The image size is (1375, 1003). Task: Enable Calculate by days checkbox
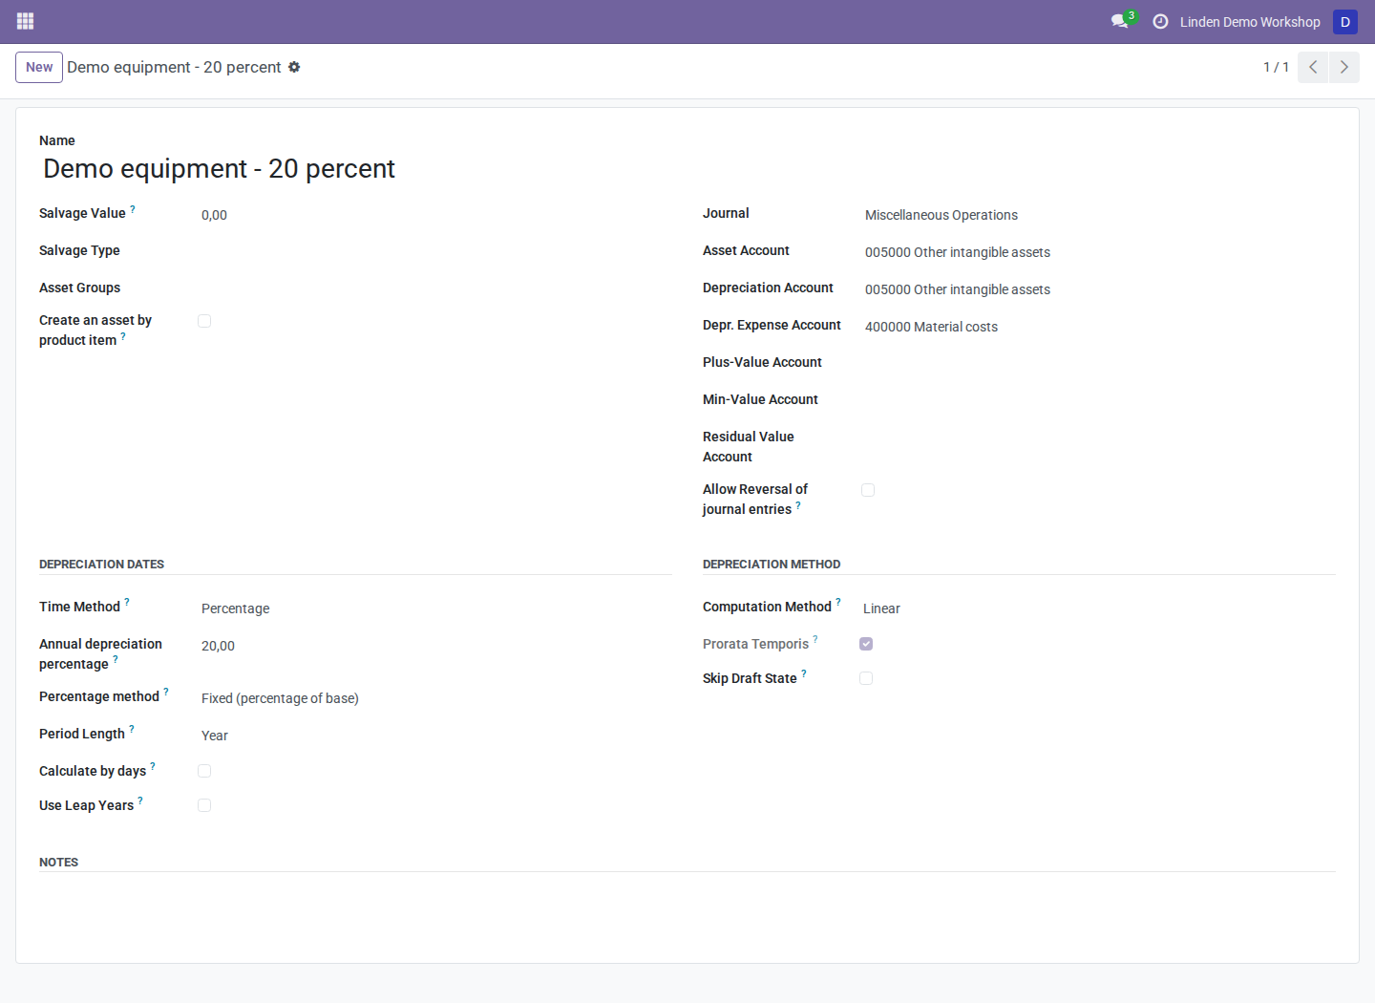(x=204, y=771)
